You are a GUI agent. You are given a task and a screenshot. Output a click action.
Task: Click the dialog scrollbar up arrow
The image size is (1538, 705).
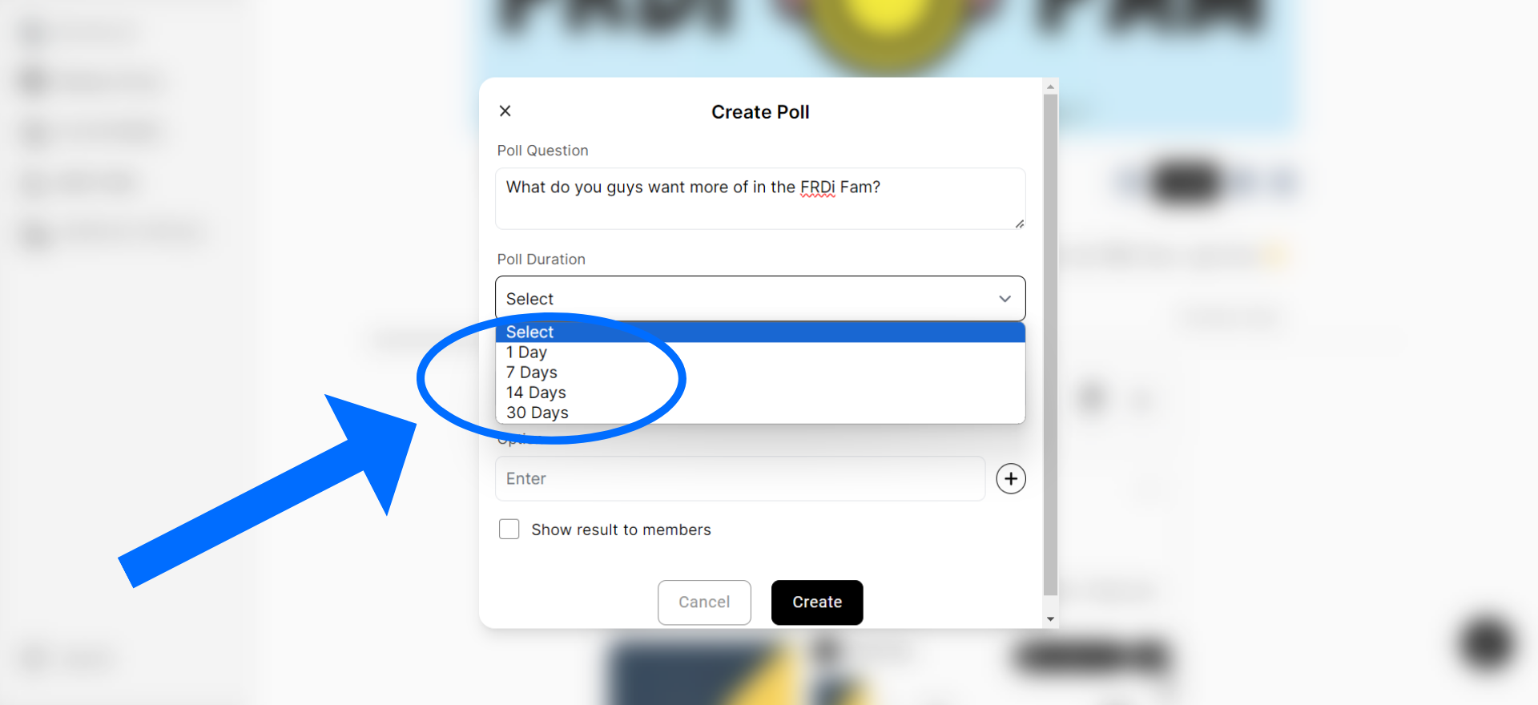coord(1050,87)
